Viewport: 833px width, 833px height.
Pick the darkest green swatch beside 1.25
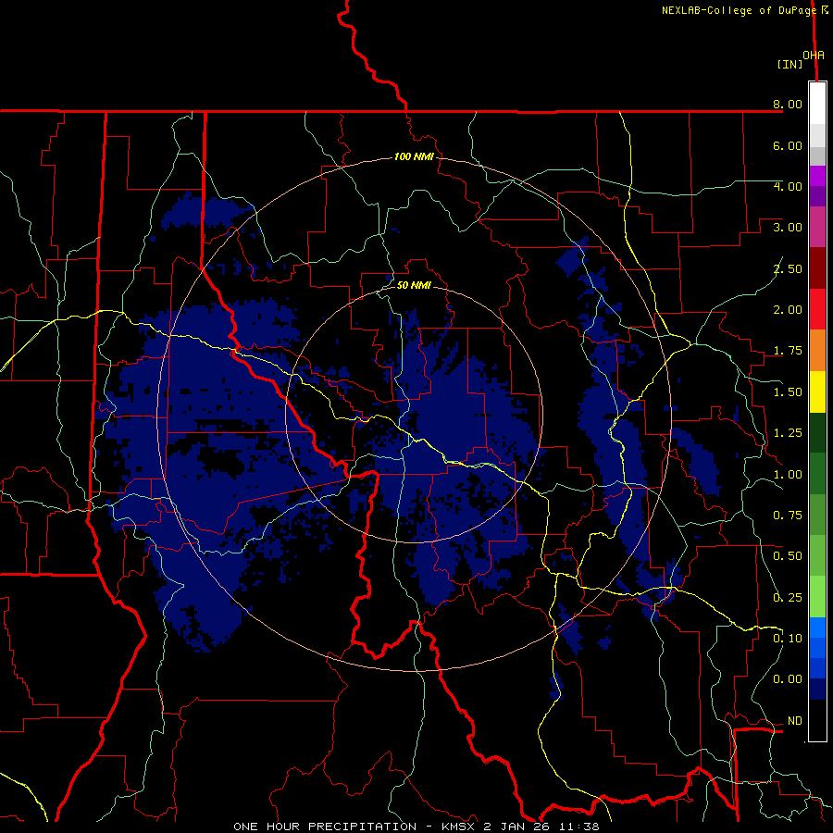(817, 433)
